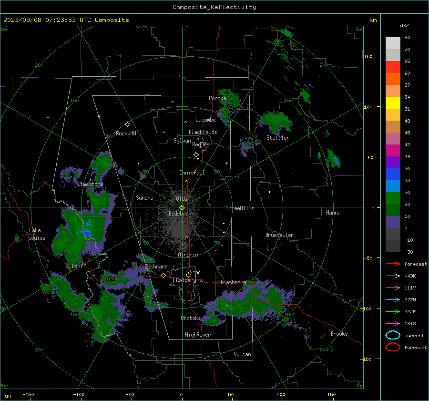This screenshot has height=401, width=429.
Task: Click the HighRiver town label
Action: (197, 335)
